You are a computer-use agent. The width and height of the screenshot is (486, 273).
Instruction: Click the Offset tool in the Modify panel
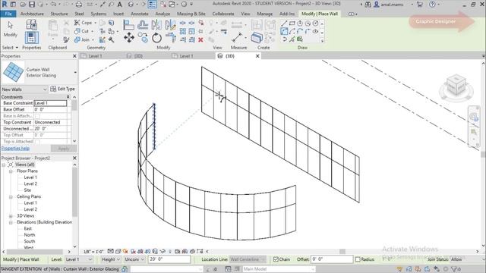[x=143, y=25]
